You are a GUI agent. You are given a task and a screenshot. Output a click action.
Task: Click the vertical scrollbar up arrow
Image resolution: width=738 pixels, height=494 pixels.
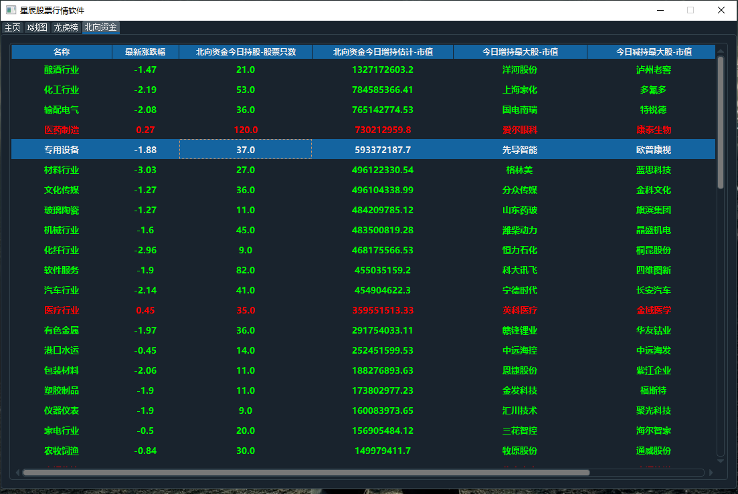(x=720, y=51)
